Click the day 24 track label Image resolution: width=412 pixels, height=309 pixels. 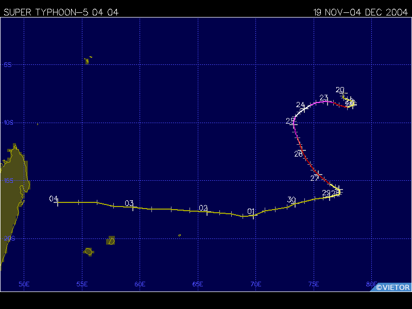300,105
